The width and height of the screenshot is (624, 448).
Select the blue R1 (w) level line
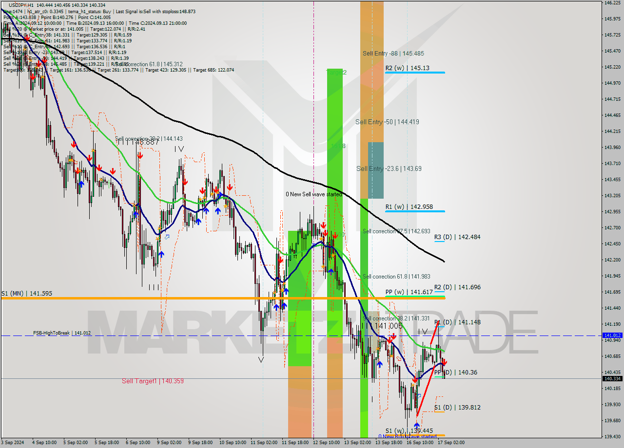(414, 211)
